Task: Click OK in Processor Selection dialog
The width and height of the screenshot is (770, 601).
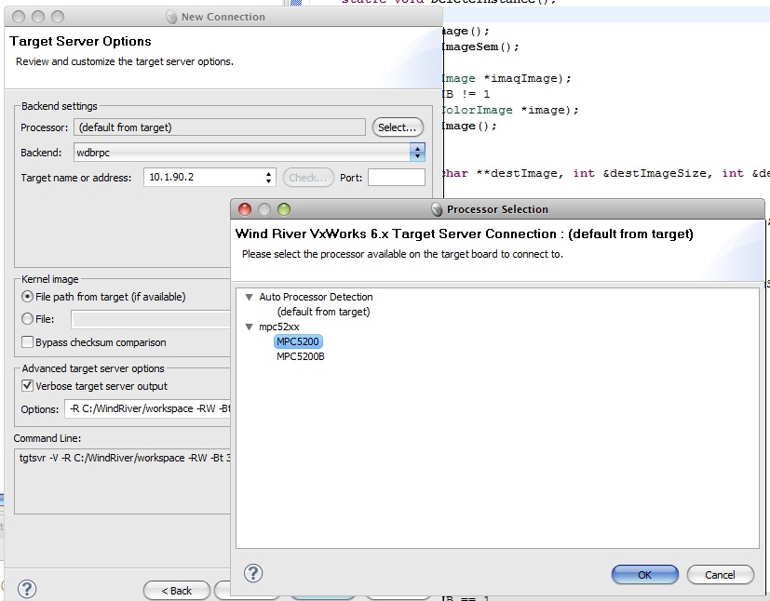Action: click(645, 575)
